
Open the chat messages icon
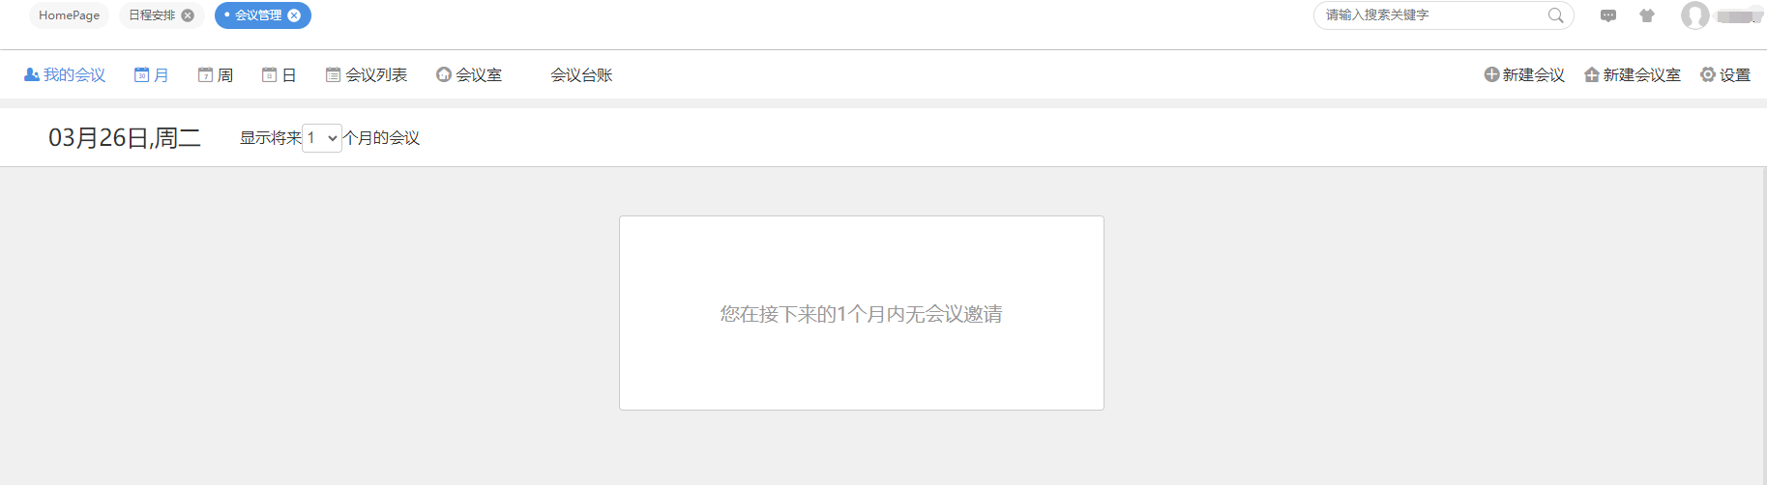(1608, 15)
